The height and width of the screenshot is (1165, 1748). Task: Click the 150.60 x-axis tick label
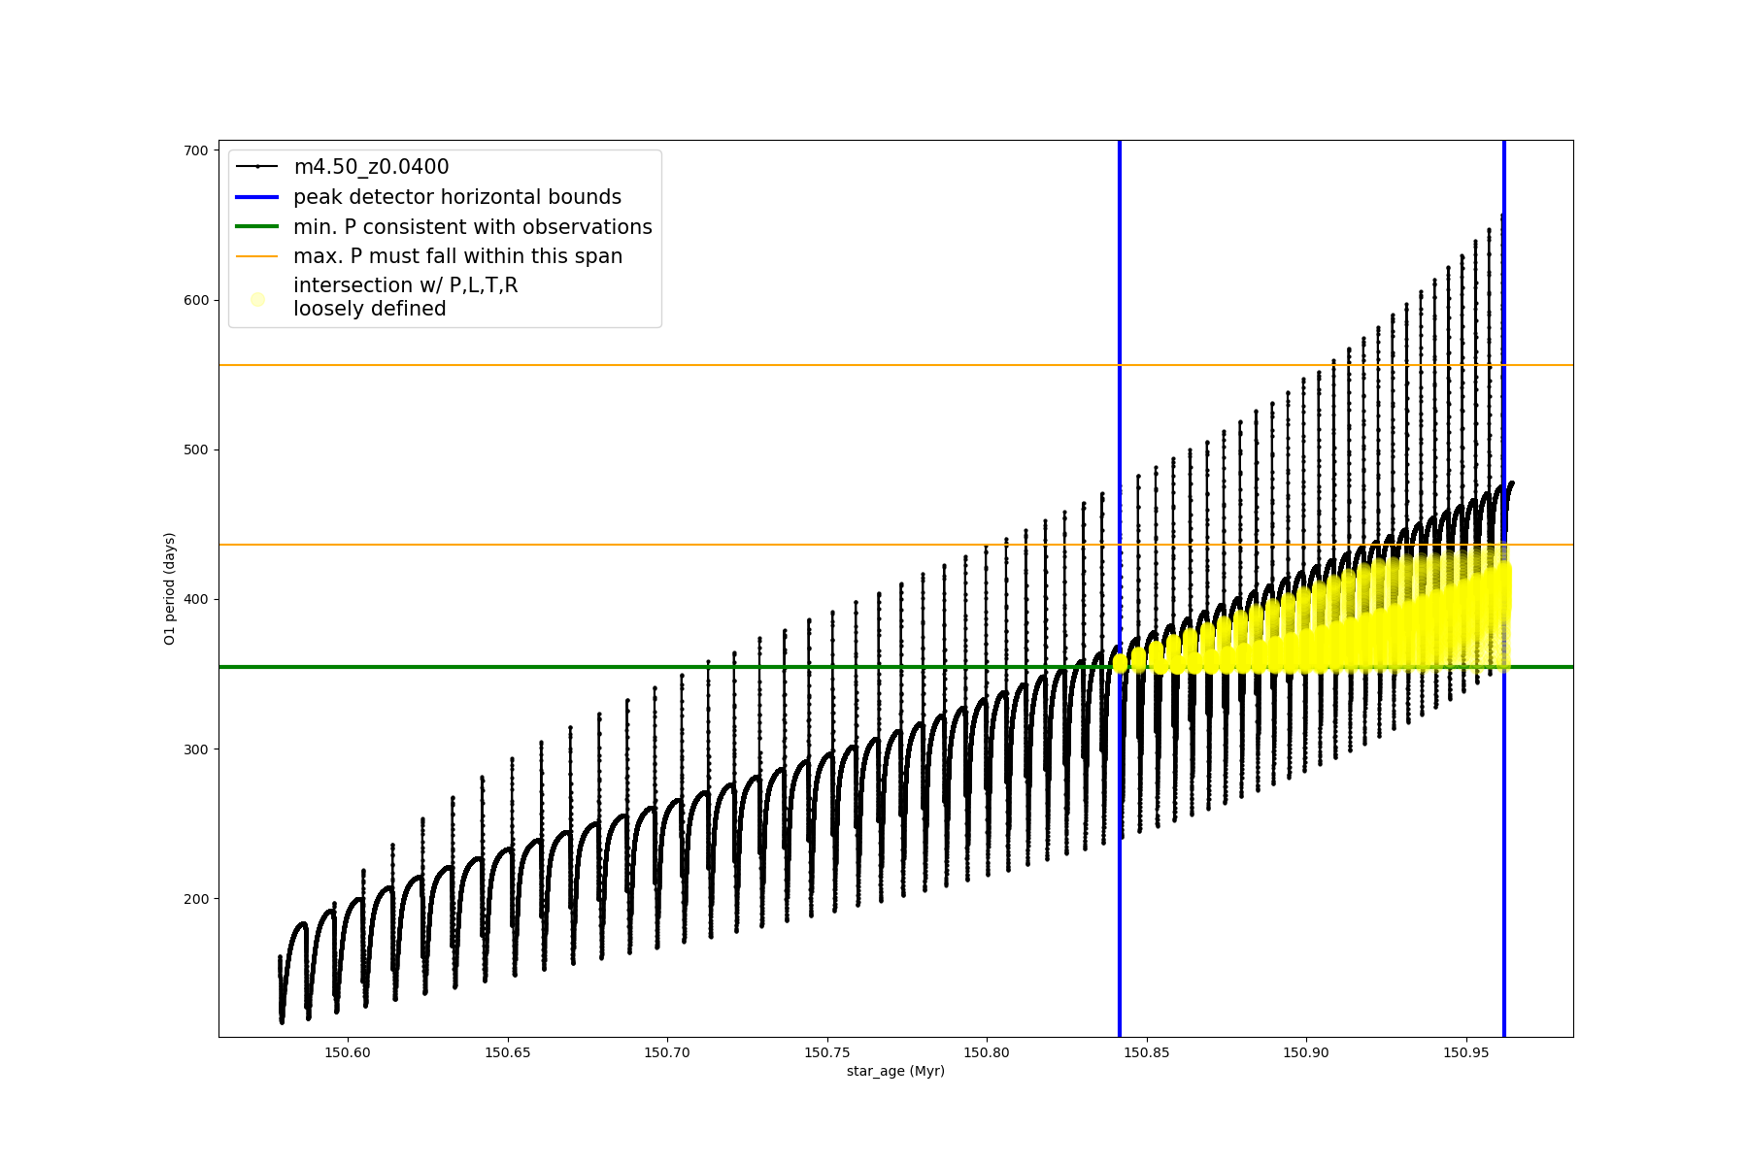[348, 1052]
